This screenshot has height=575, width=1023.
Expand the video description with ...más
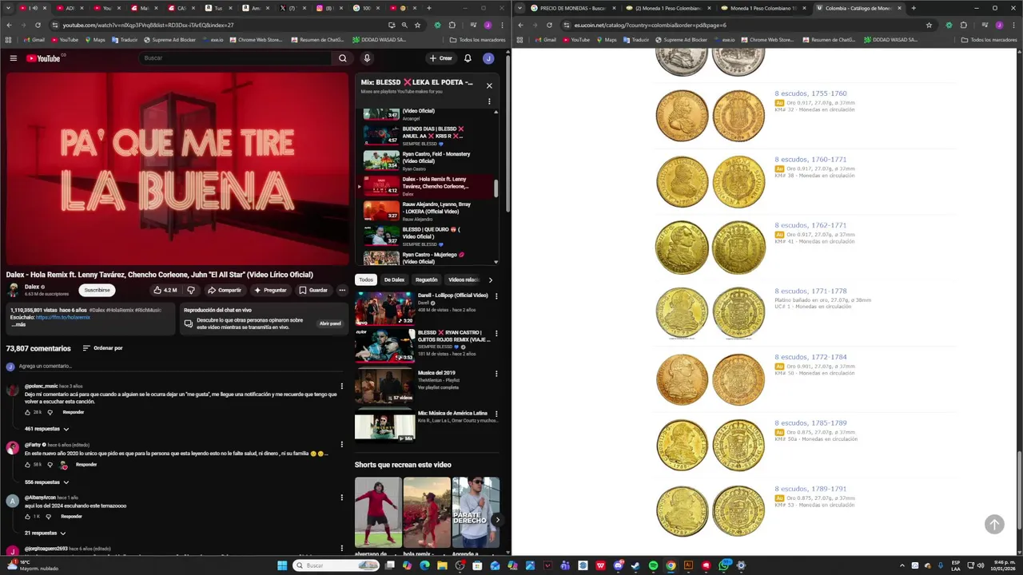pos(18,324)
